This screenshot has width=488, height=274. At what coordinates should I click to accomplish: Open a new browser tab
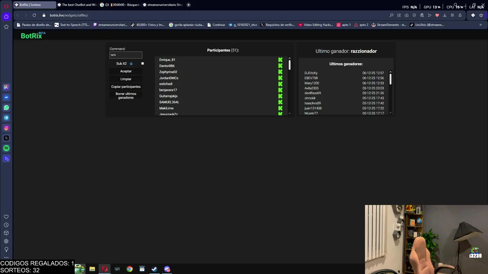tap(188, 5)
